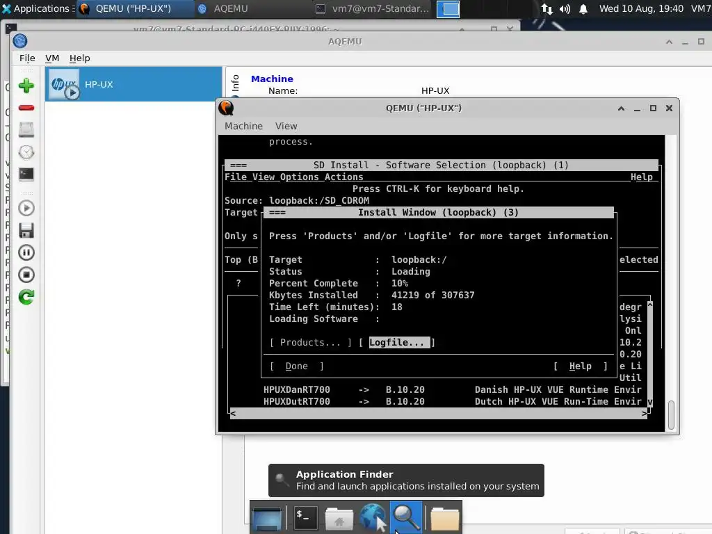Open notifications bell icon
Viewport: 712px width, 534px height.
(583, 8)
